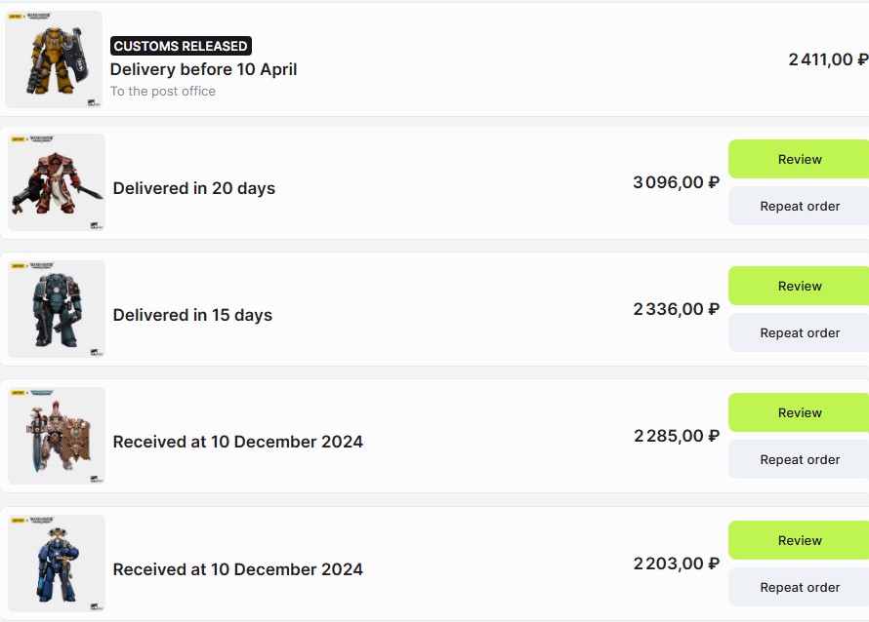This screenshot has width=869, height=622.
Task: Click the 2 411,00 ₽ price
Action: tap(827, 59)
